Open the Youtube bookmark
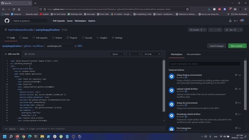 click(44, 14)
